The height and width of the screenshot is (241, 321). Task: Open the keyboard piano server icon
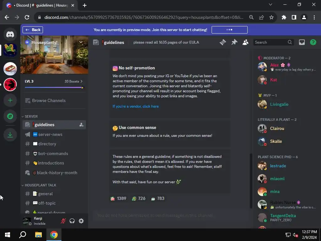[x=10, y=69]
